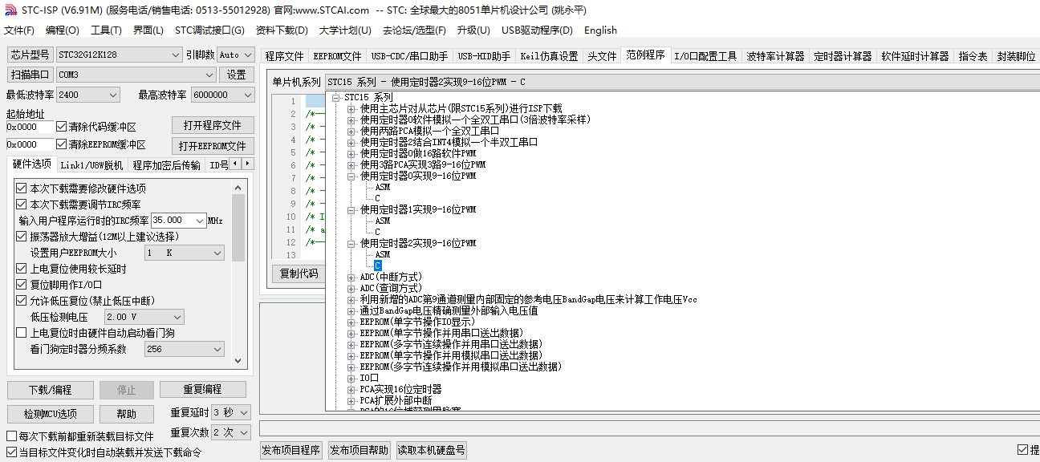
Task: Collapse 使用定时器0实现9~16位PWM node
Action: [351, 176]
